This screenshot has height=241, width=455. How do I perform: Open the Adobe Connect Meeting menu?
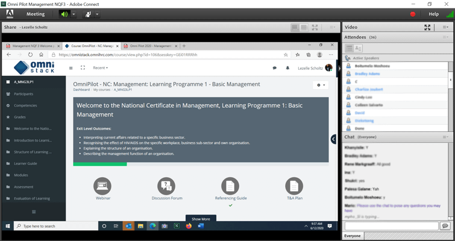(36, 14)
